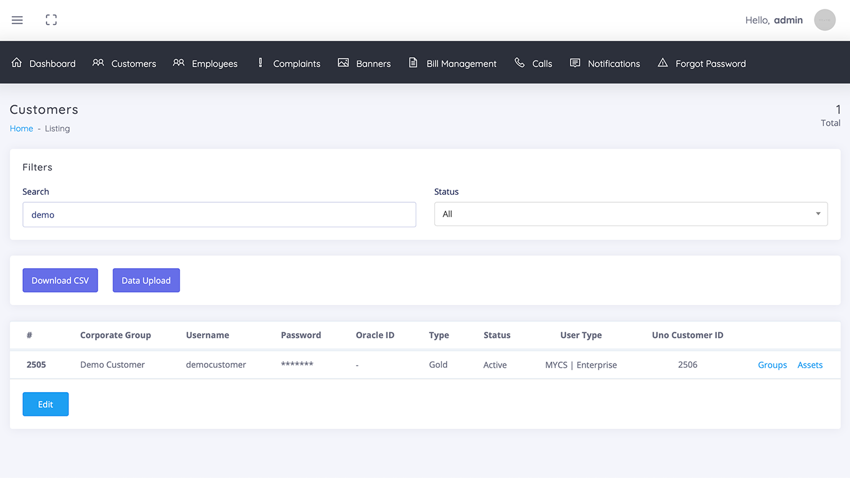The width and height of the screenshot is (850, 478).
Task: Click the Data Upload button
Action: (146, 280)
